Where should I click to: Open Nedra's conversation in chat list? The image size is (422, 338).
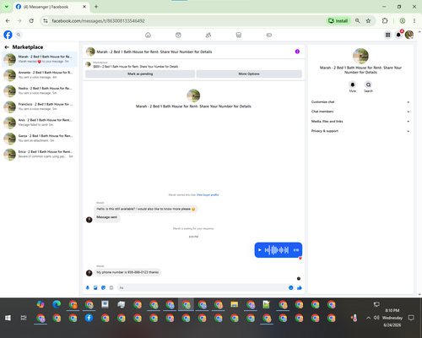click(40, 90)
